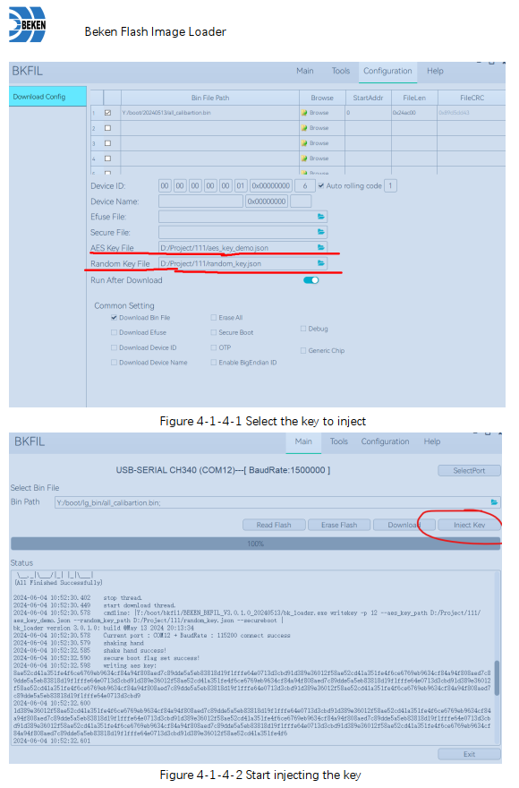Open folder icon beside Bin Path field
519x788 pixels.
click(x=494, y=502)
